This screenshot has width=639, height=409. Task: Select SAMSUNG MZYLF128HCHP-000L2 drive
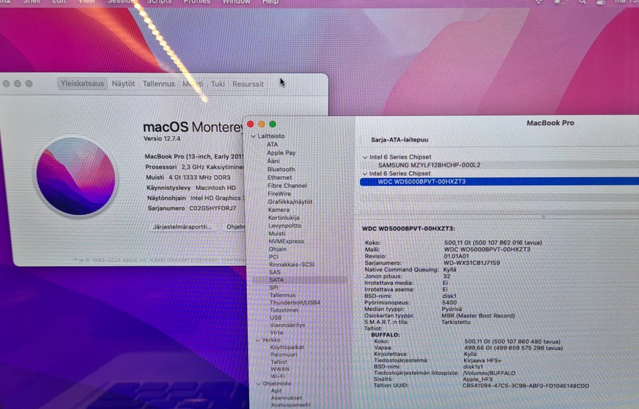coord(429,165)
